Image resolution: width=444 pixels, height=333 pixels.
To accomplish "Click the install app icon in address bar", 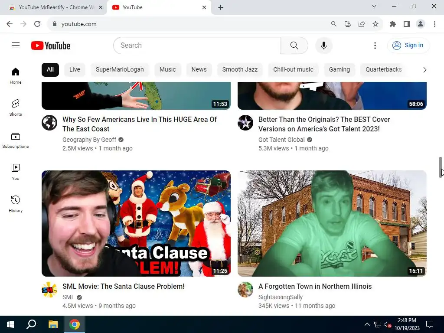I will pos(348,24).
